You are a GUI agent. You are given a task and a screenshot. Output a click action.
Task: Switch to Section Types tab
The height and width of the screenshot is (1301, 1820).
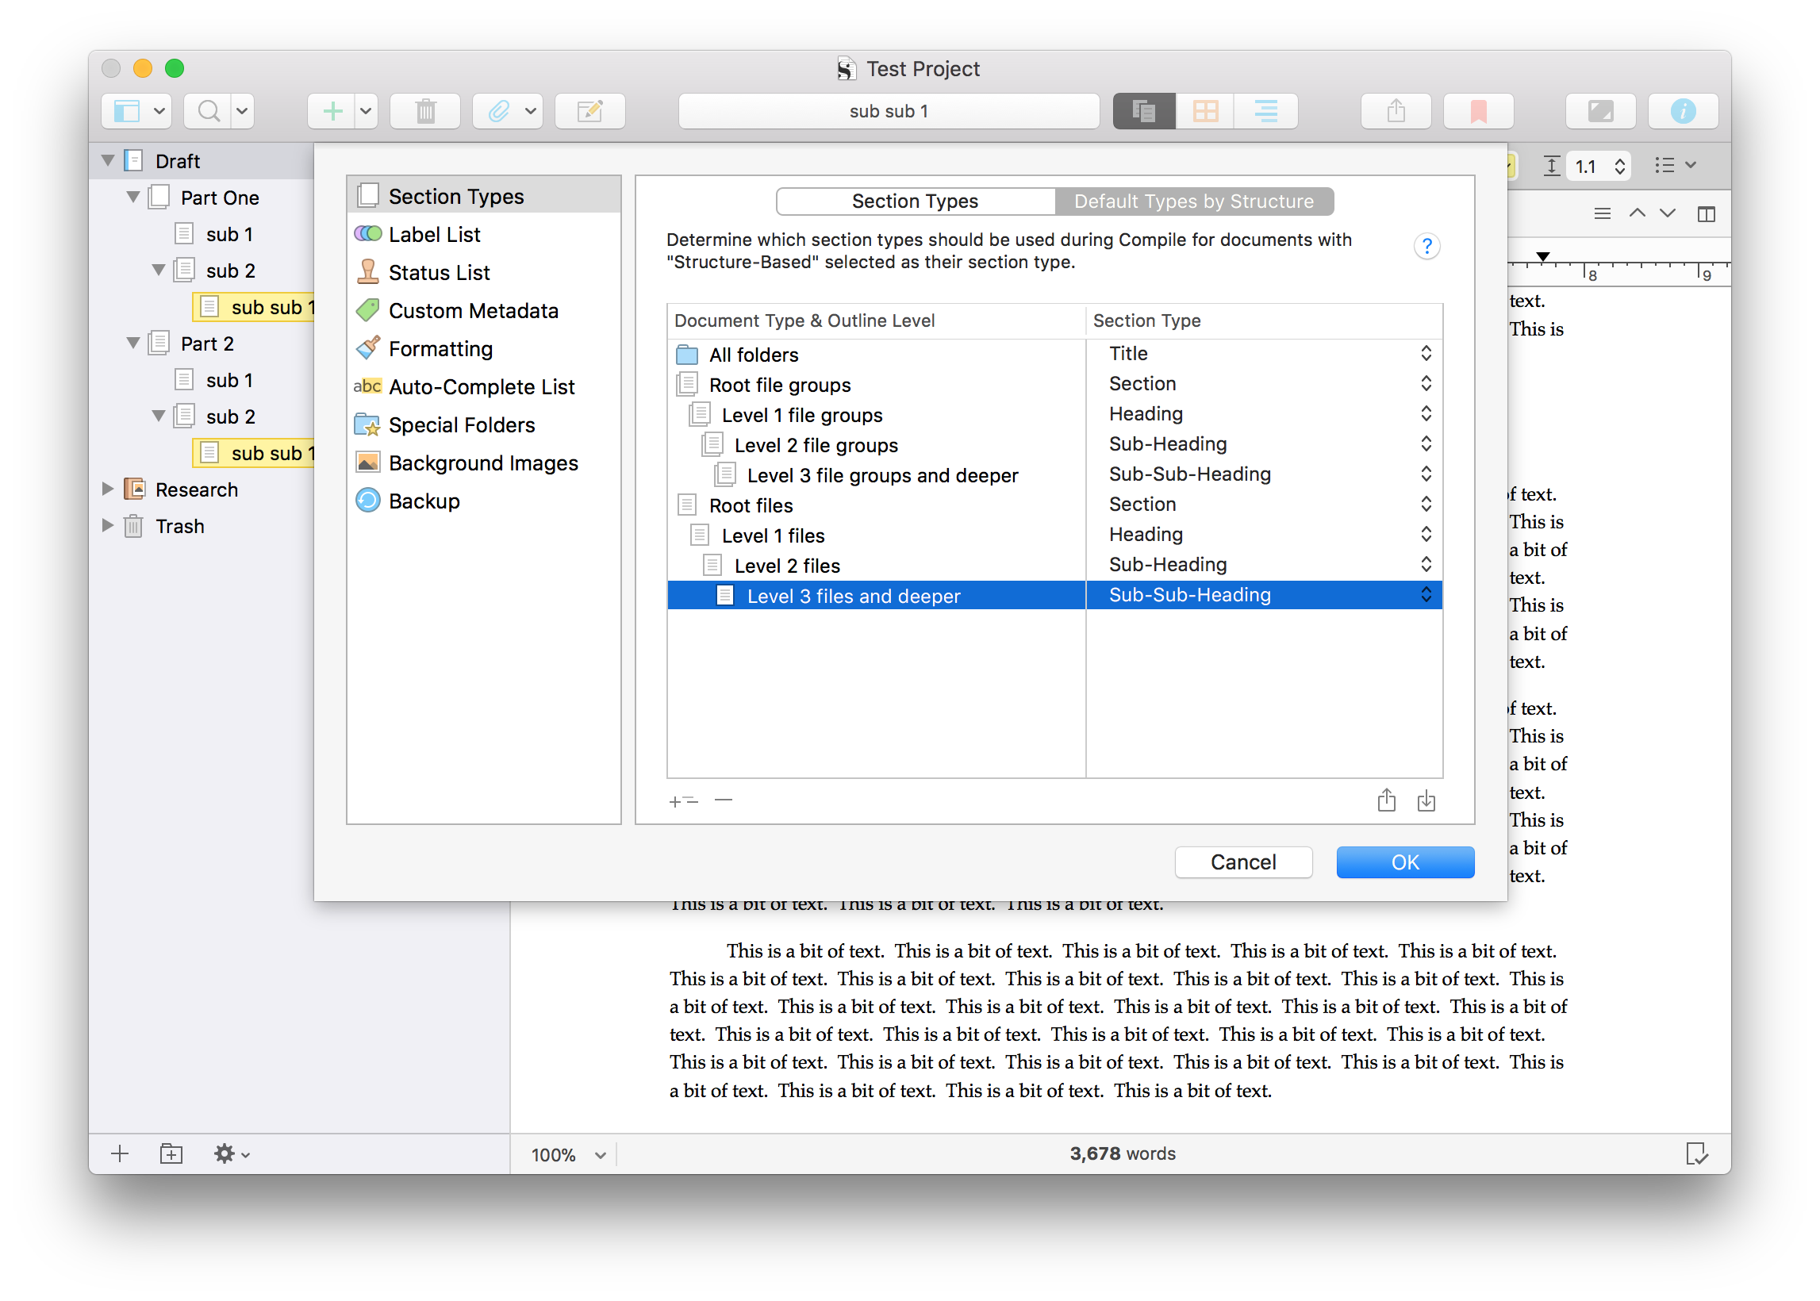point(915,201)
